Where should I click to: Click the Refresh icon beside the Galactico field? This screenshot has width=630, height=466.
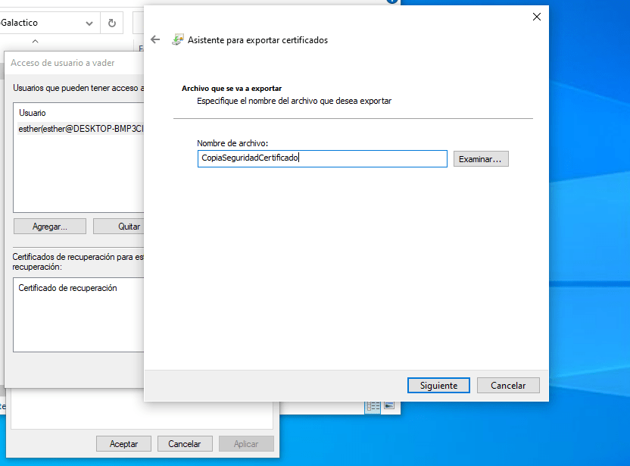pyautogui.click(x=111, y=23)
